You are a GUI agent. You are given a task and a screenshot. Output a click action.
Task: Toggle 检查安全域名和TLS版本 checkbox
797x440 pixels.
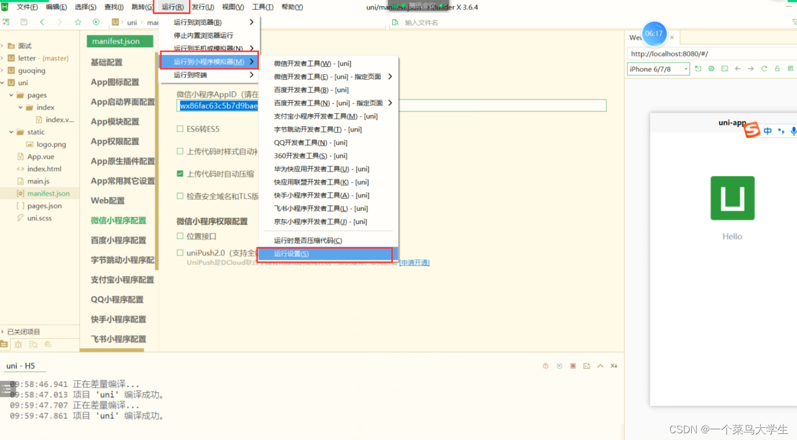pos(180,196)
